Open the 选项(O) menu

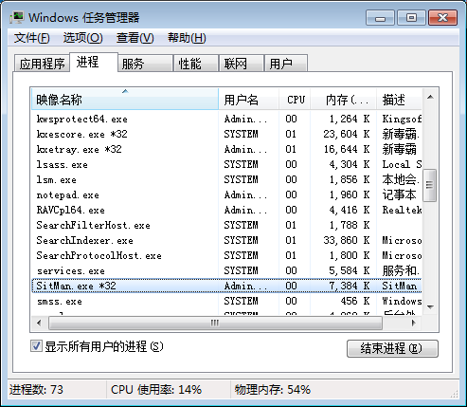click(x=82, y=38)
